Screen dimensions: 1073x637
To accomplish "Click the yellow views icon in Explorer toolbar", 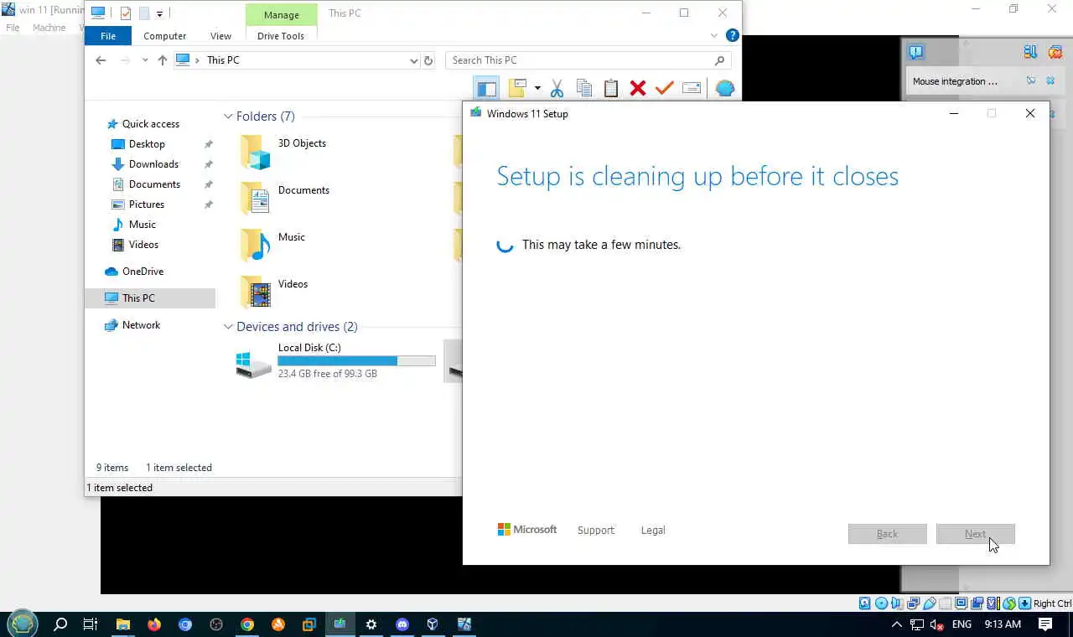I will click(517, 88).
